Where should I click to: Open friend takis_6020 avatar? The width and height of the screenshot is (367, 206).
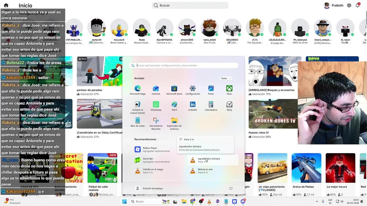click(x=210, y=28)
